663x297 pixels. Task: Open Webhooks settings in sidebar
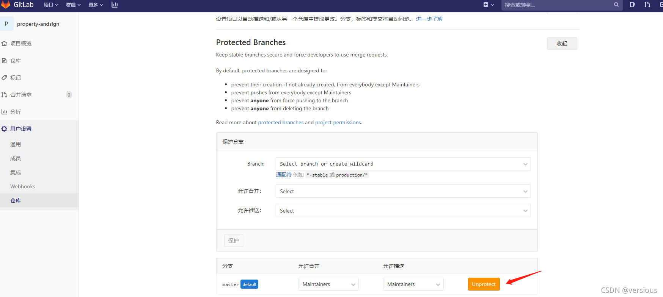tap(23, 186)
